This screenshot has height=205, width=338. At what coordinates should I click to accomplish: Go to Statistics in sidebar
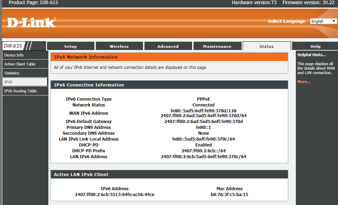point(25,73)
